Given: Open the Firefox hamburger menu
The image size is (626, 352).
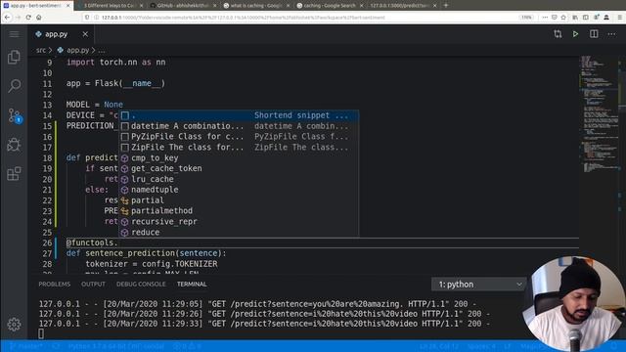Looking at the screenshot, I should [619, 18].
